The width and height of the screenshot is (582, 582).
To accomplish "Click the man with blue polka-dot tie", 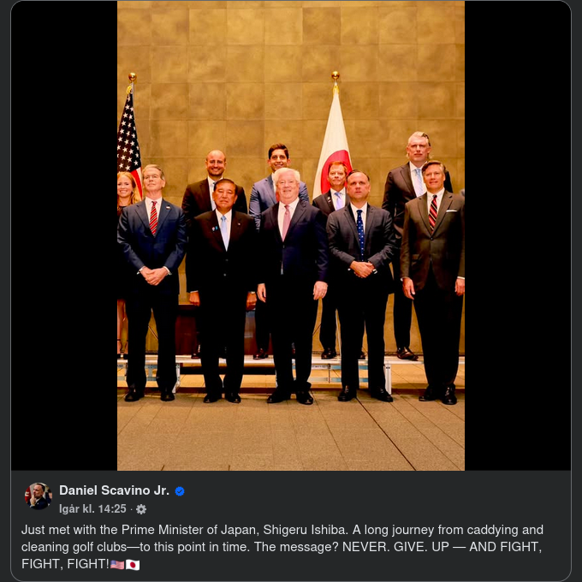I will (360, 286).
